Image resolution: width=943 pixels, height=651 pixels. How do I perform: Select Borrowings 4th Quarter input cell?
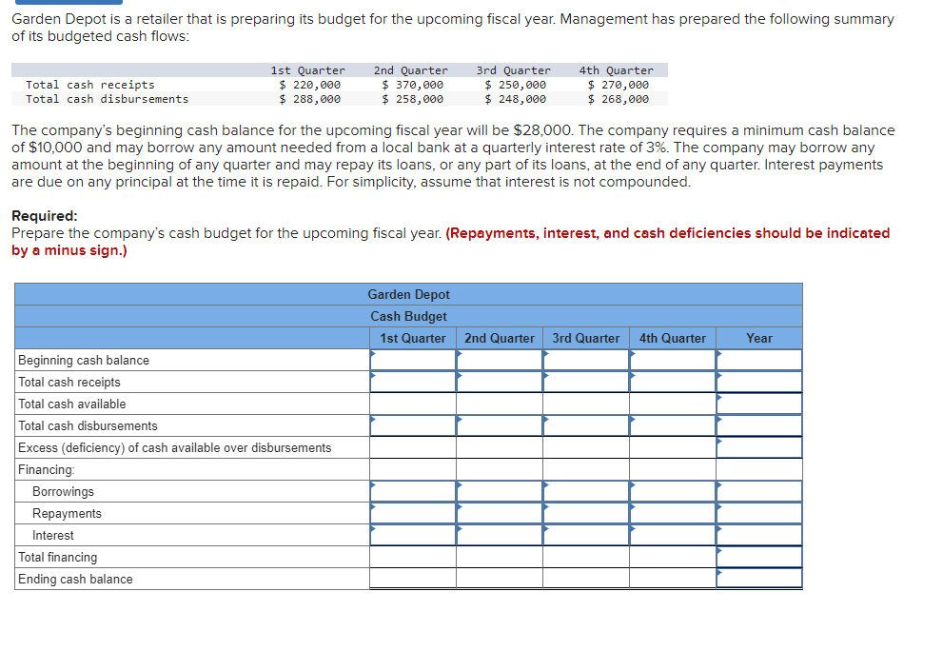673,491
